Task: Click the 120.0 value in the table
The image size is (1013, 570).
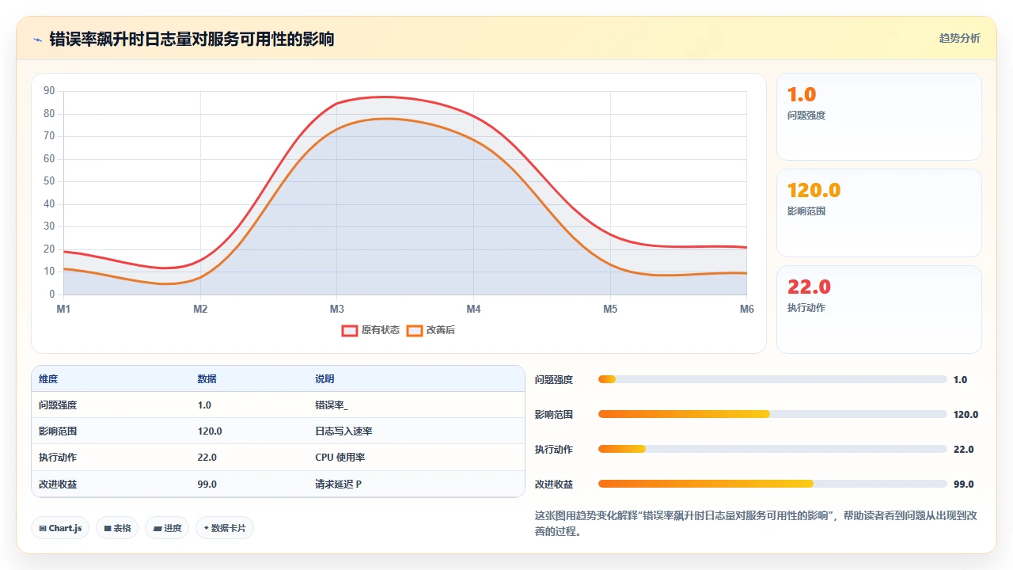Action: tap(210, 431)
